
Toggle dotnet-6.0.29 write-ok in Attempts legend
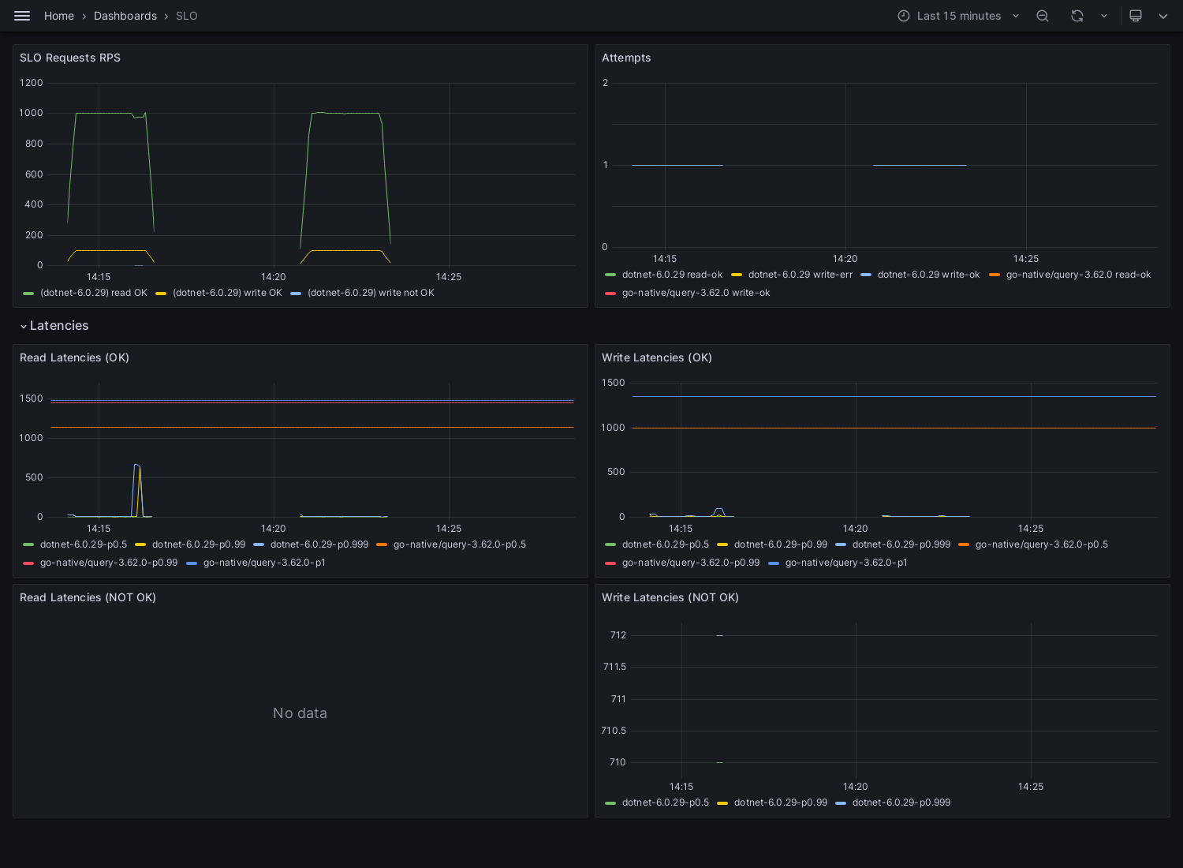[928, 275]
